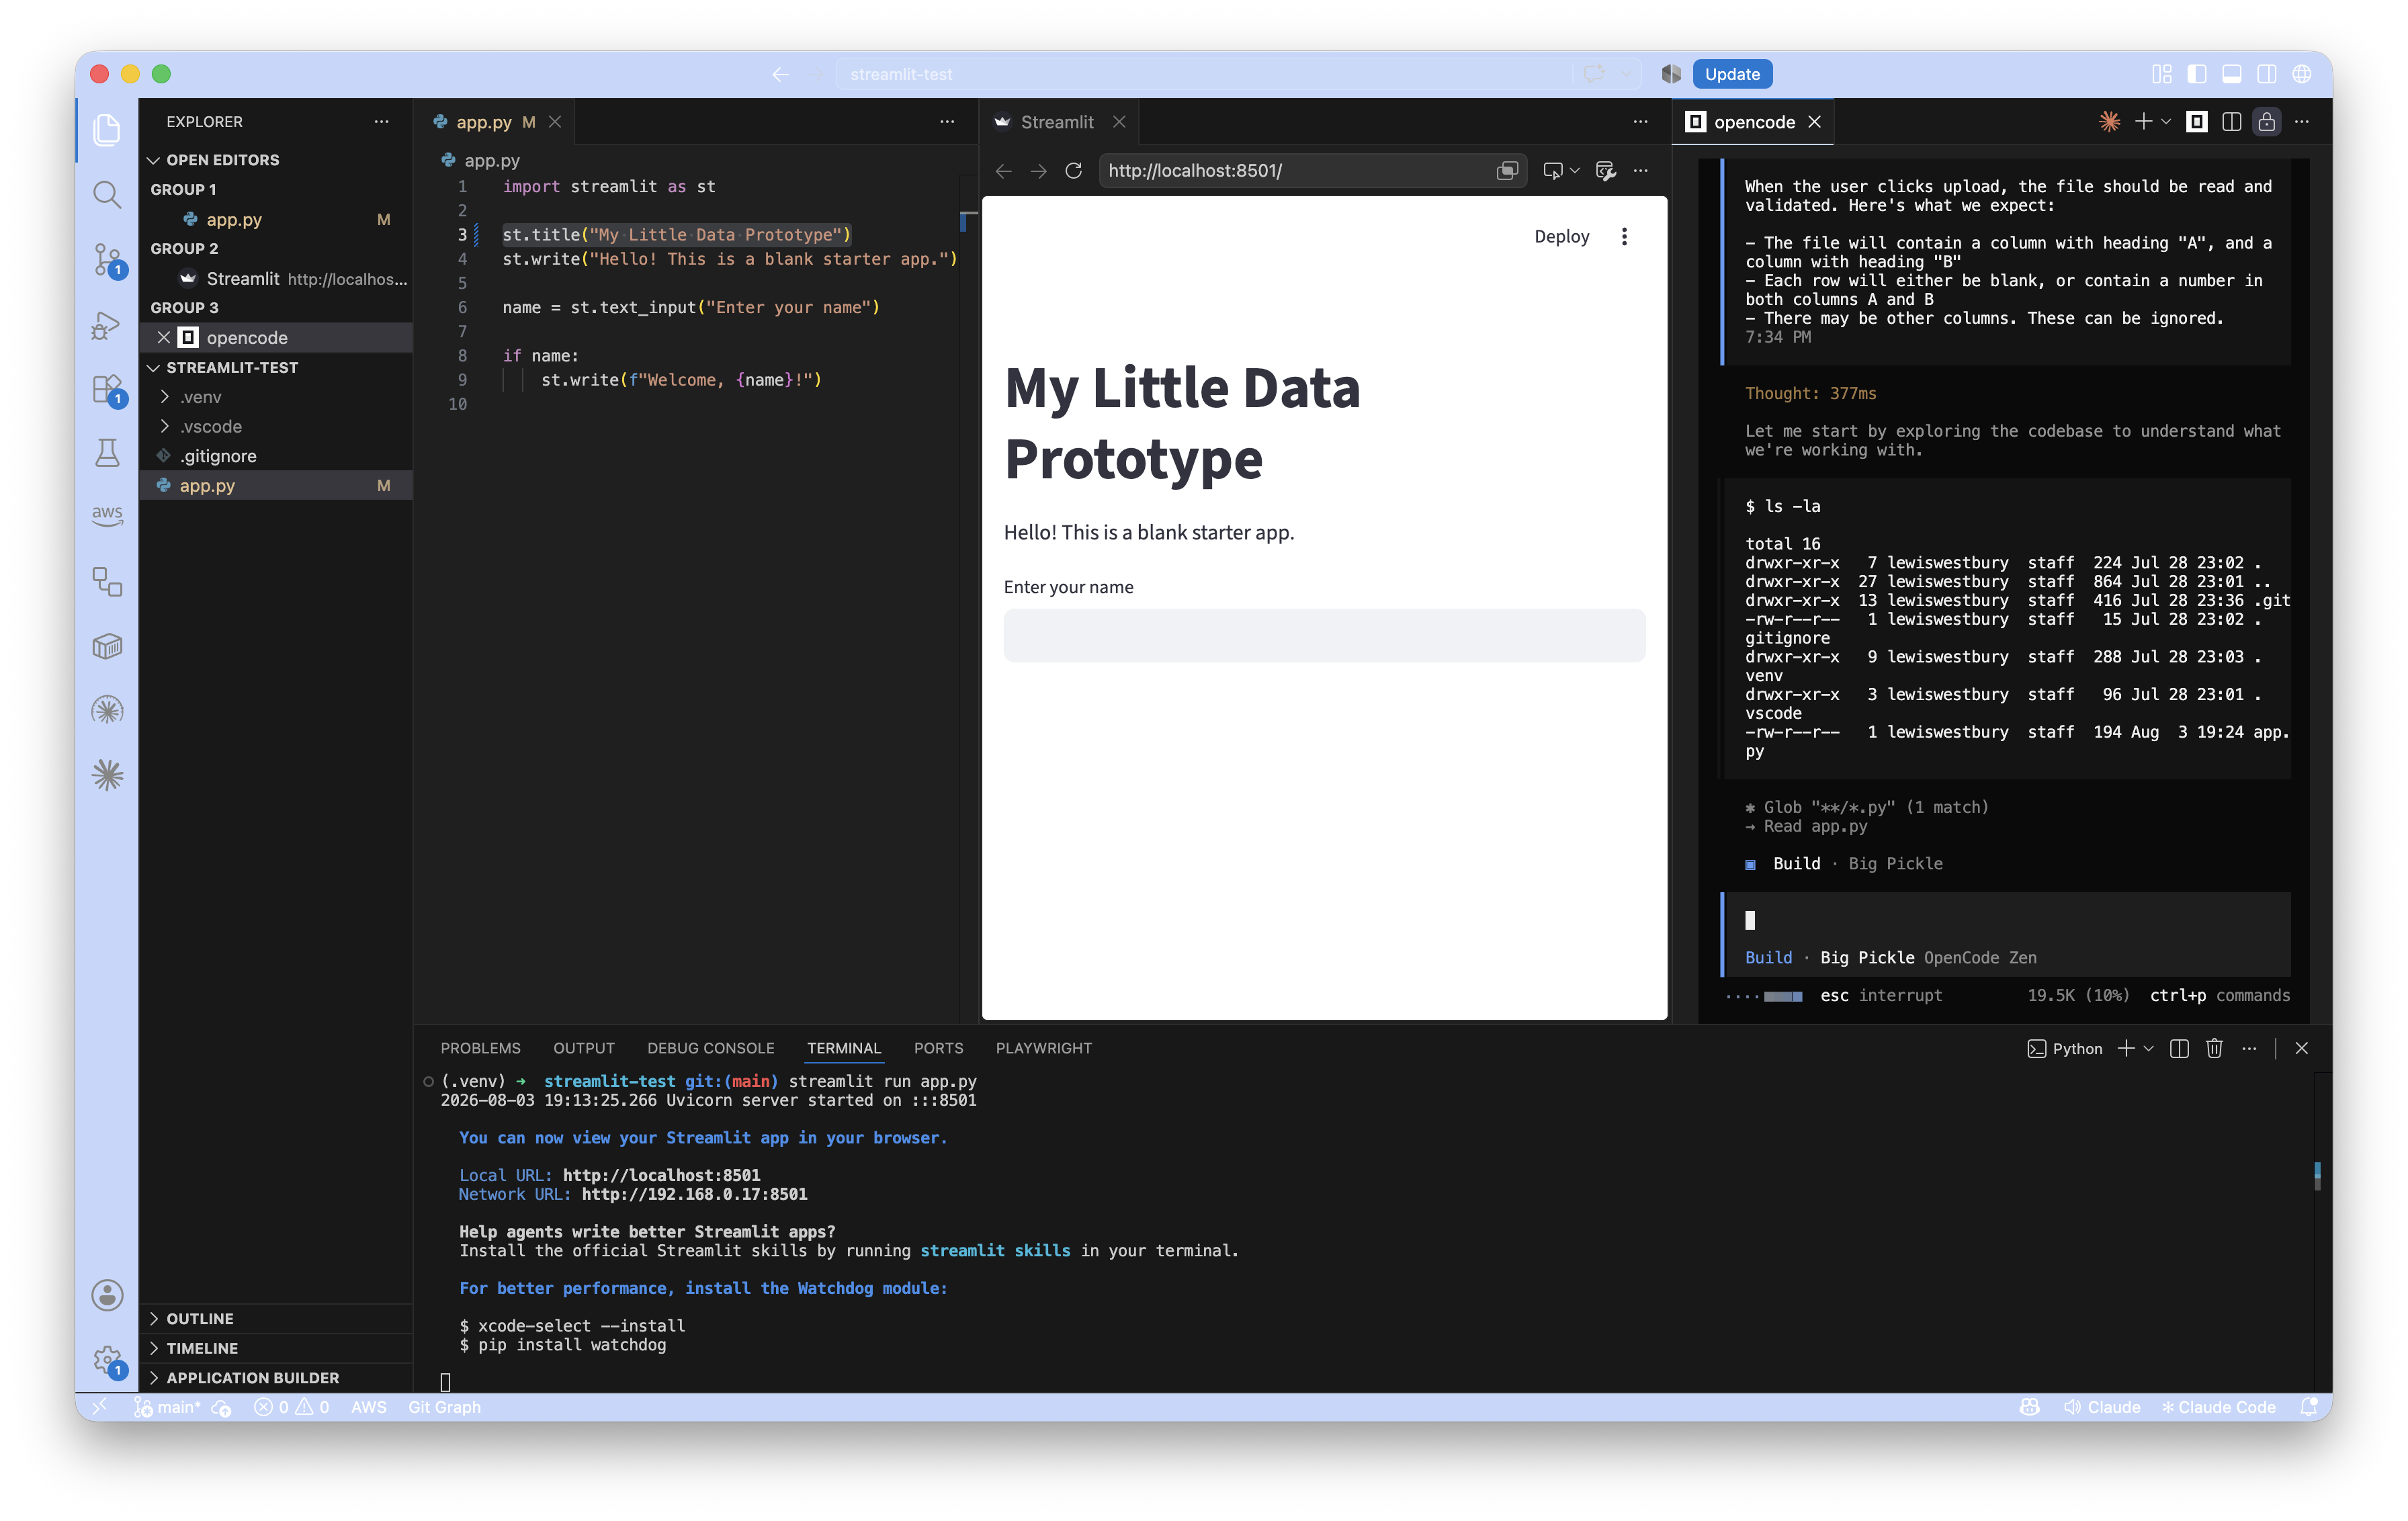Click the orange Claude icon in opencode tab bar
This screenshot has width=2408, height=1521.
pyautogui.click(x=2109, y=122)
